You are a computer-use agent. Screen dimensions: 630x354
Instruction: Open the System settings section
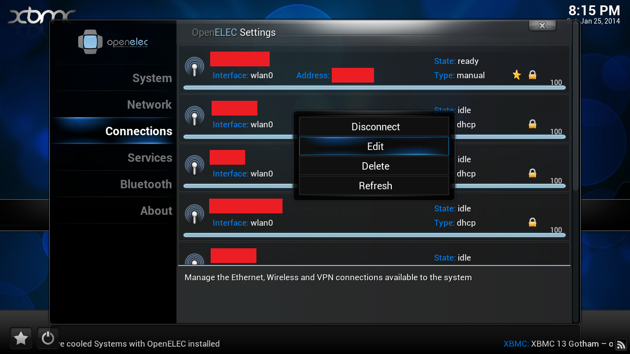point(152,78)
